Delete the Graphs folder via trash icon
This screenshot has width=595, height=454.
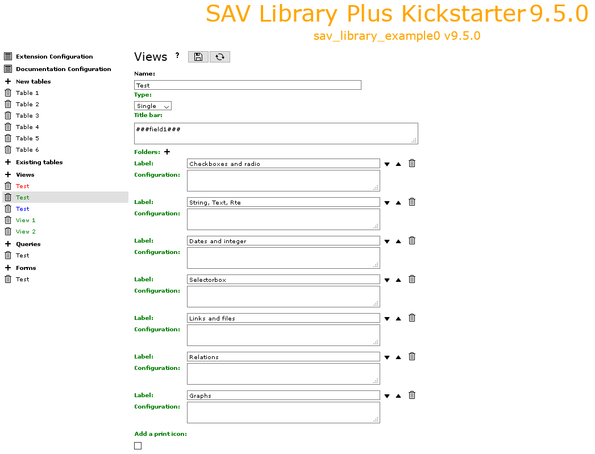point(411,395)
